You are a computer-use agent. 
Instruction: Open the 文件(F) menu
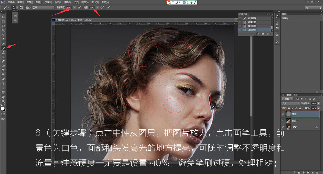[x=11, y=2]
